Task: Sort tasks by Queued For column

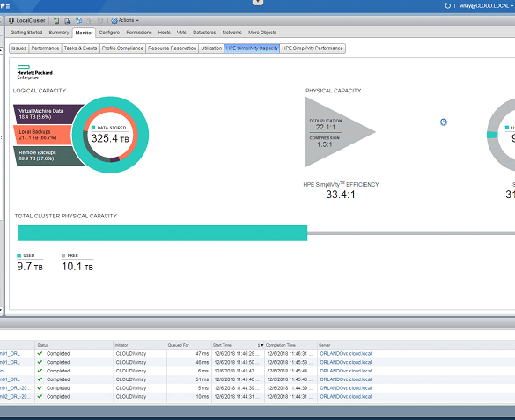Action: pyautogui.click(x=189, y=345)
